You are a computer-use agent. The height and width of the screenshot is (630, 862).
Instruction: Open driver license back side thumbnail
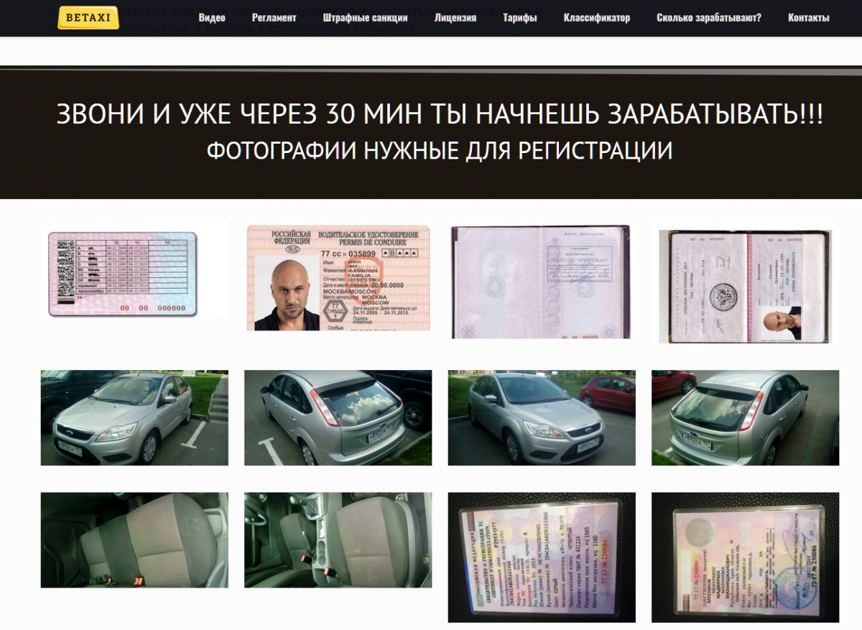click(134, 271)
